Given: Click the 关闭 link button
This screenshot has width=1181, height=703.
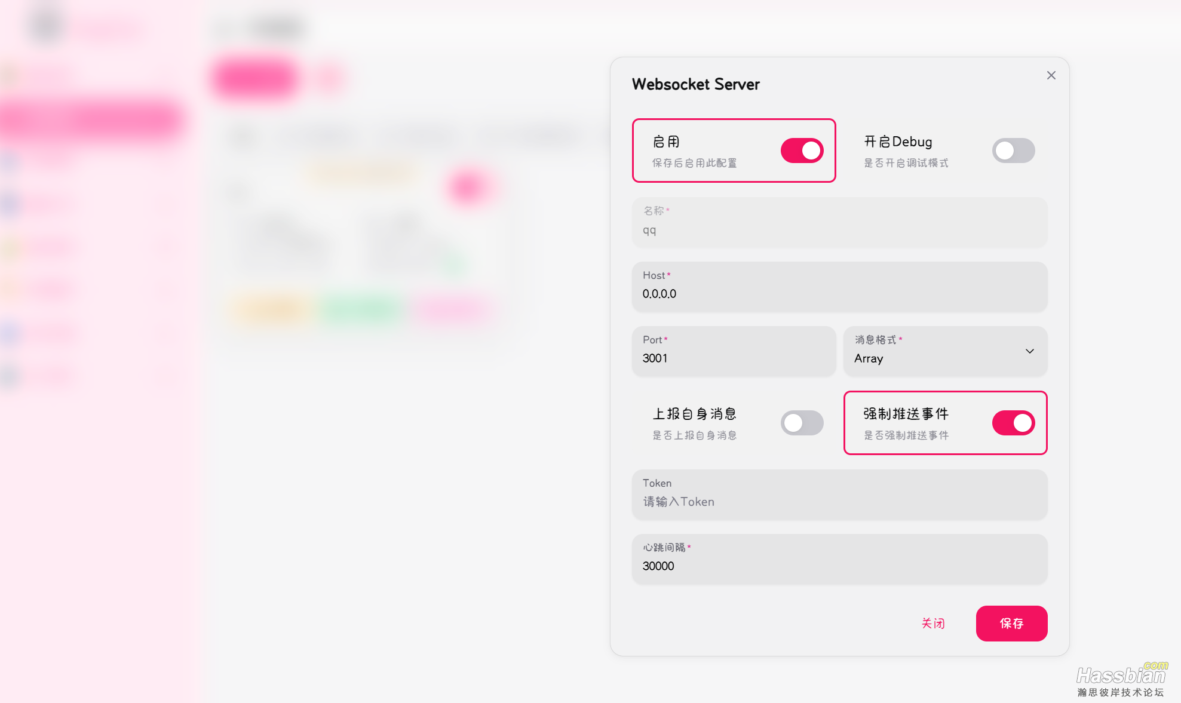Looking at the screenshot, I should pos(933,624).
